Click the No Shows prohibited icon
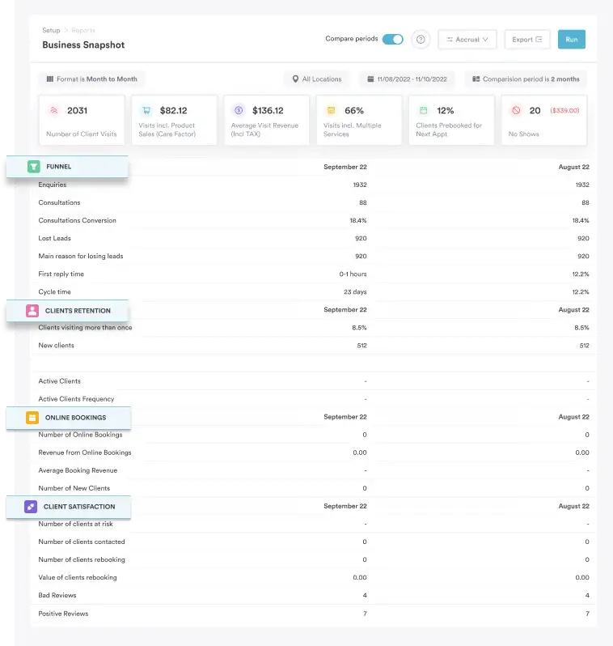The image size is (613, 646). point(515,110)
